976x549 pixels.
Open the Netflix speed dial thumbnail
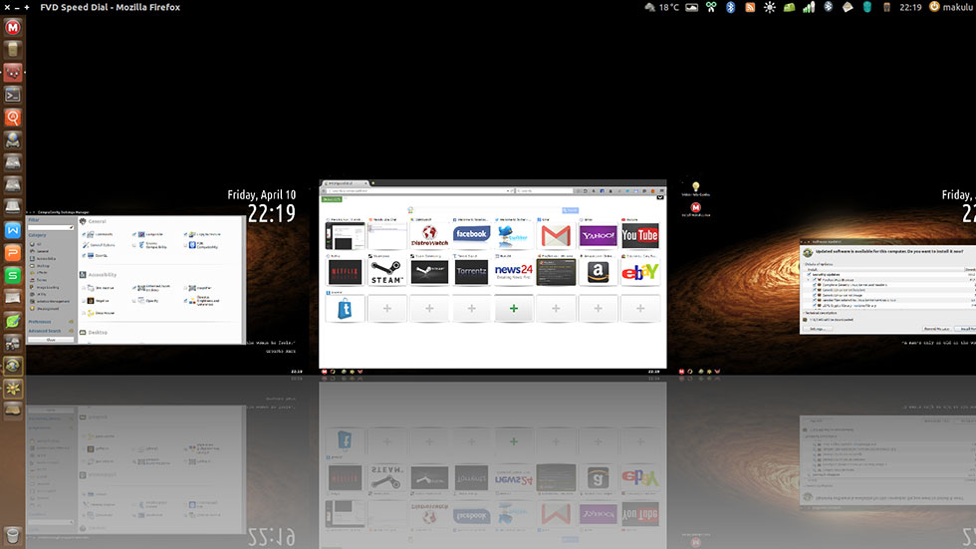[345, 272]
